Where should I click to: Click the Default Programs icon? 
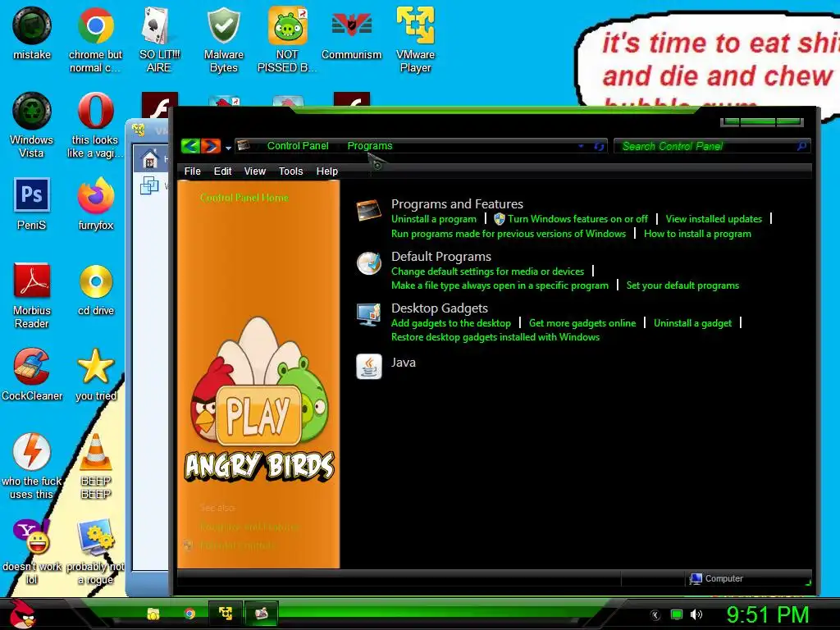369,263
